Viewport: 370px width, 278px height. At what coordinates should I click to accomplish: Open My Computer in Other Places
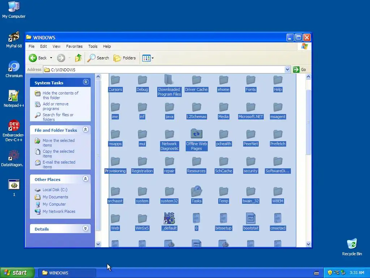click(x=54, y=204)
